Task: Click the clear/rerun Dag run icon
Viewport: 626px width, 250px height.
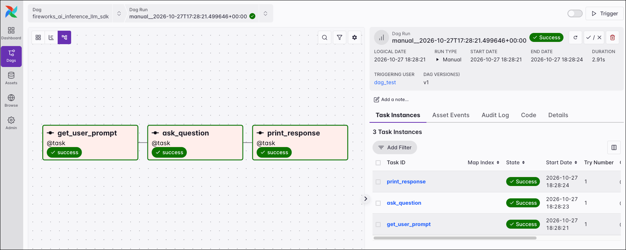Action: pos(575,37)
